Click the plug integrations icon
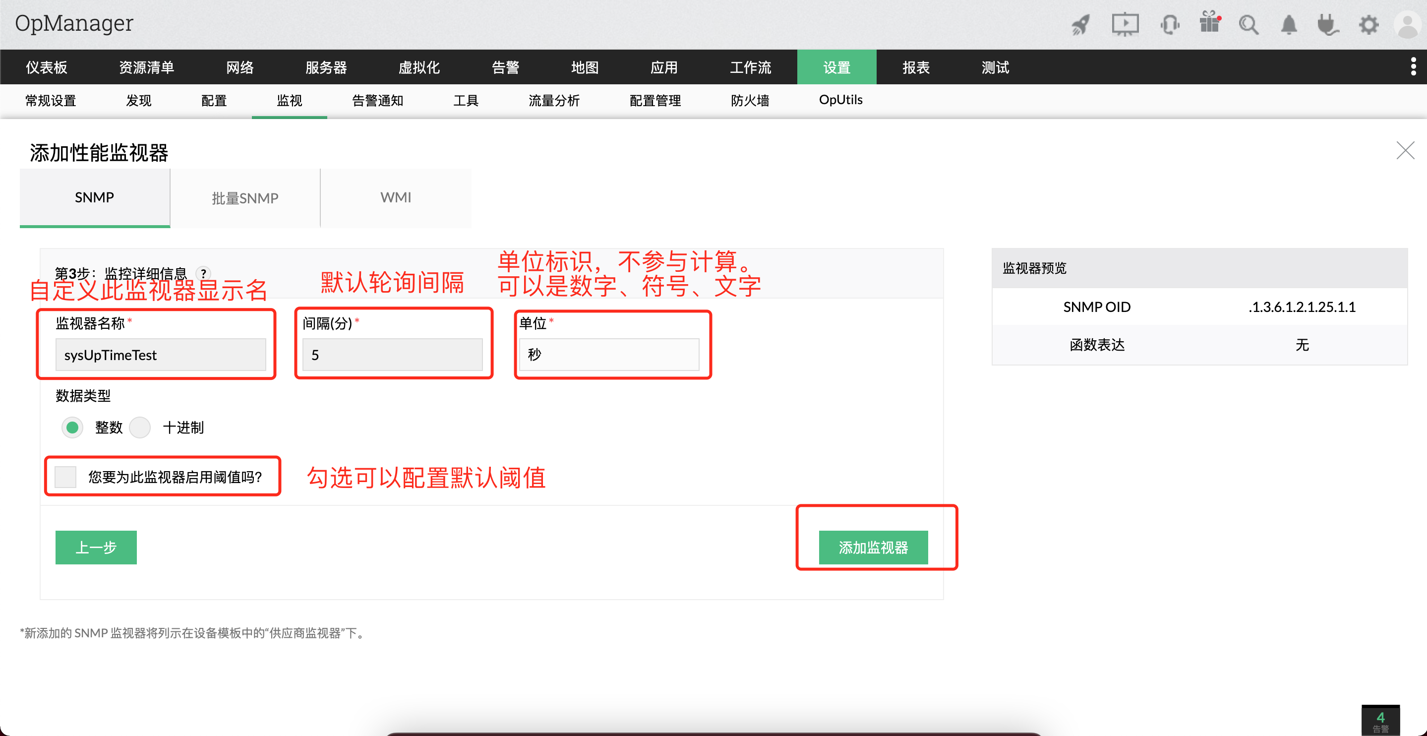This screenshot has height=736, width=1427. click(x=1328, y=25)
